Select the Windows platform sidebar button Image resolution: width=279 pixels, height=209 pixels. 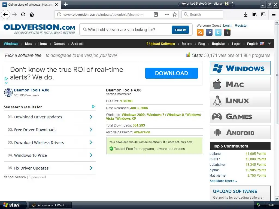(x=240, y=68)
